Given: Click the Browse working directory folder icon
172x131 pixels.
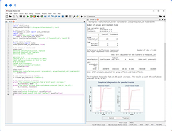Looking at the screenshot, I should point(160,16).
